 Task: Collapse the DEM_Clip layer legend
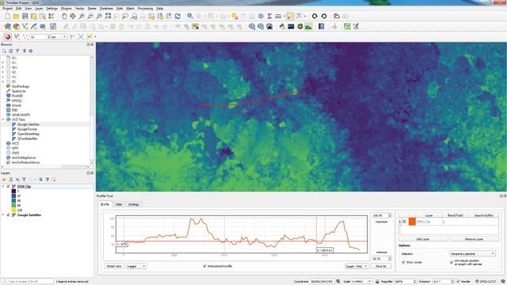(3, 187)
